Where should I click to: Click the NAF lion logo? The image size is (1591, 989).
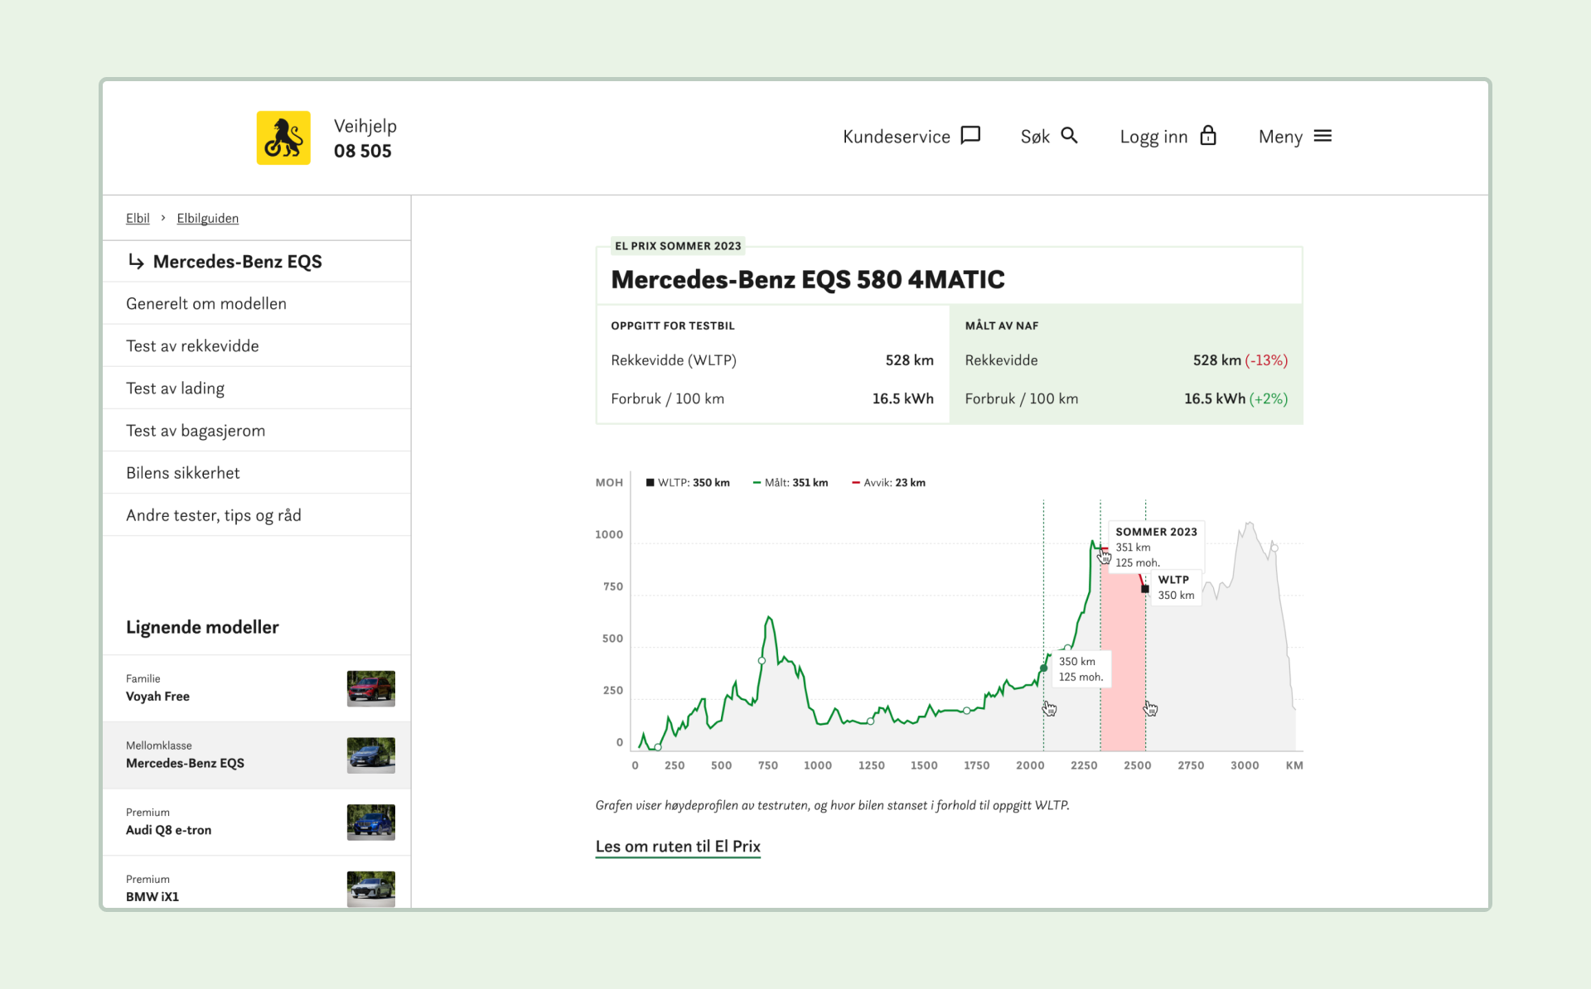[283, 137]
